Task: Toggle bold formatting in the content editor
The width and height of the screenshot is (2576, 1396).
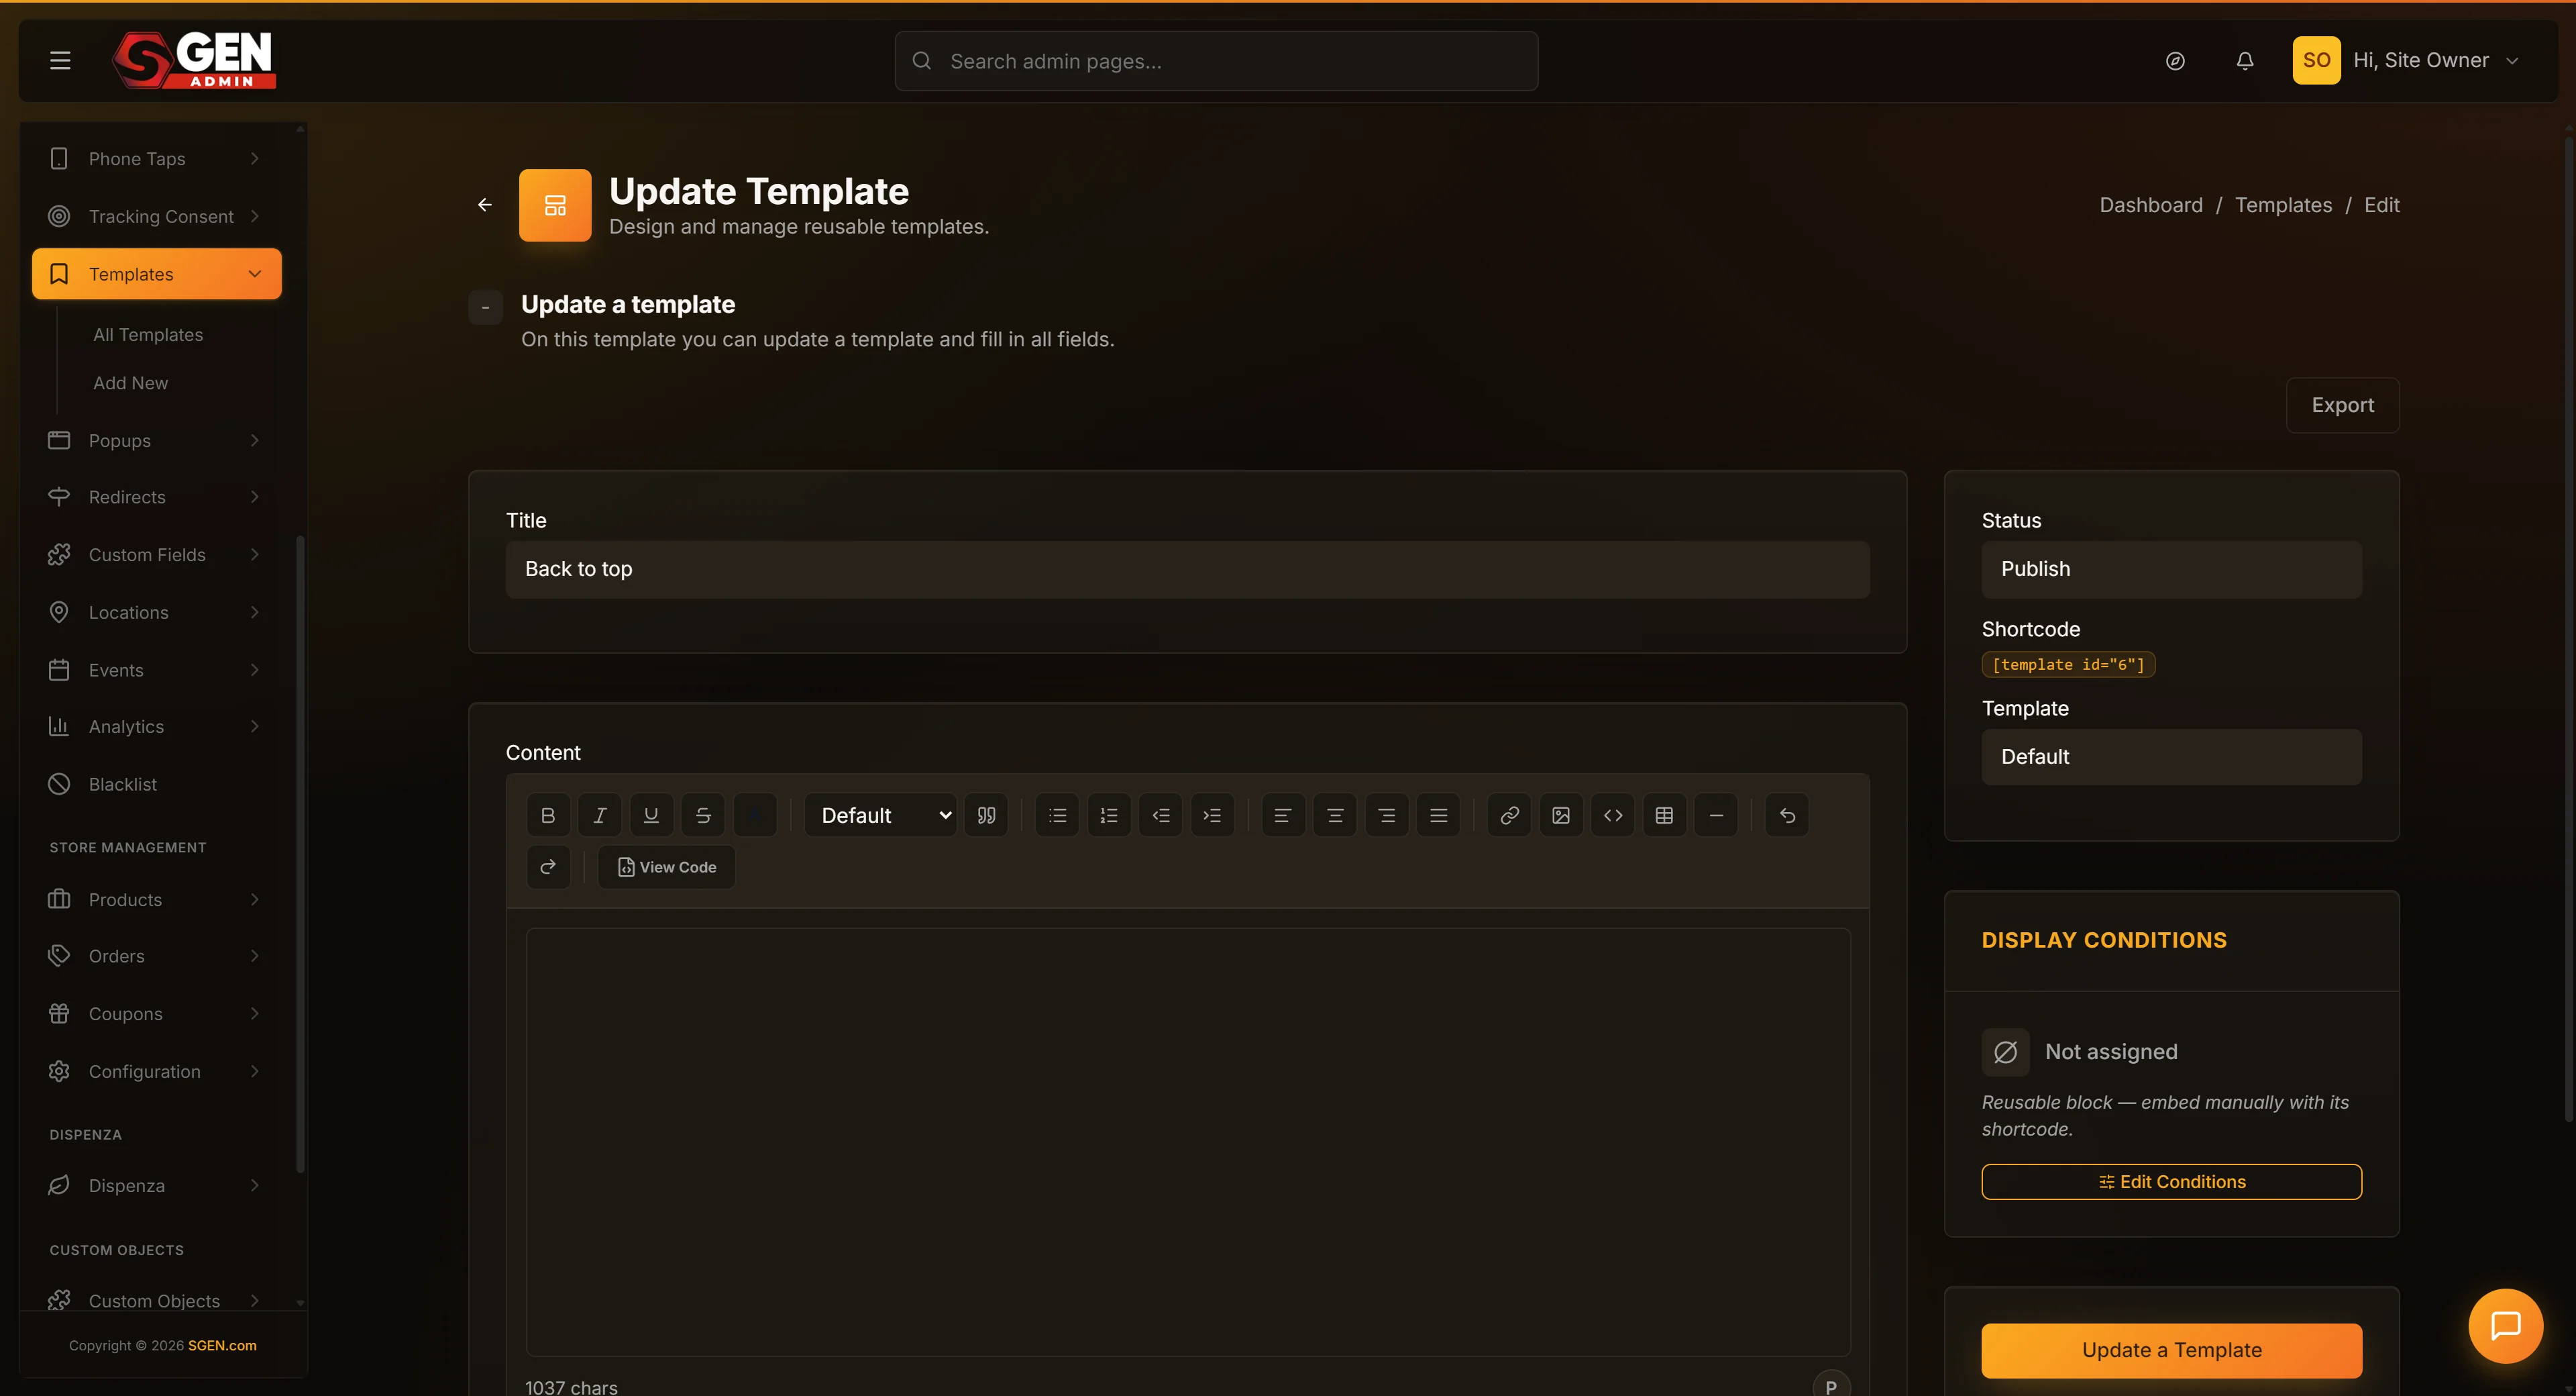Action: (548, 815)
